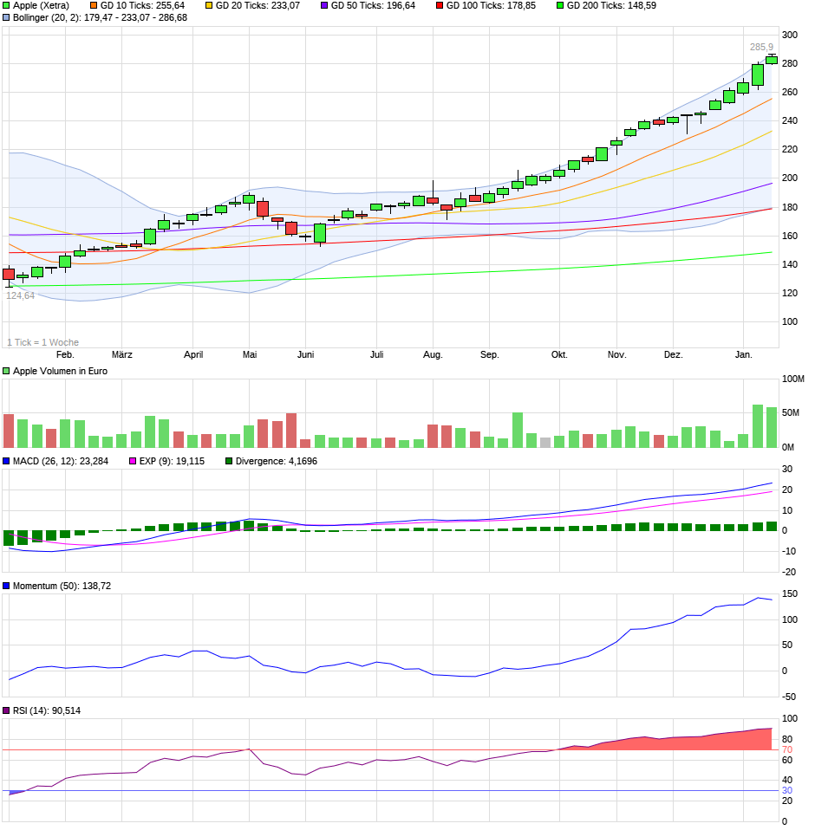Image resolution: width=815 pixels, height=830 pixels.
Task: Select 'GD 200 Ticks: 148,59' label
Action: 611,6
